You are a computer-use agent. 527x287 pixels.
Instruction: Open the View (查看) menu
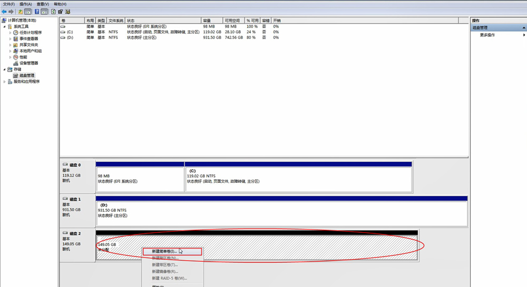click(x=43, y=4)
